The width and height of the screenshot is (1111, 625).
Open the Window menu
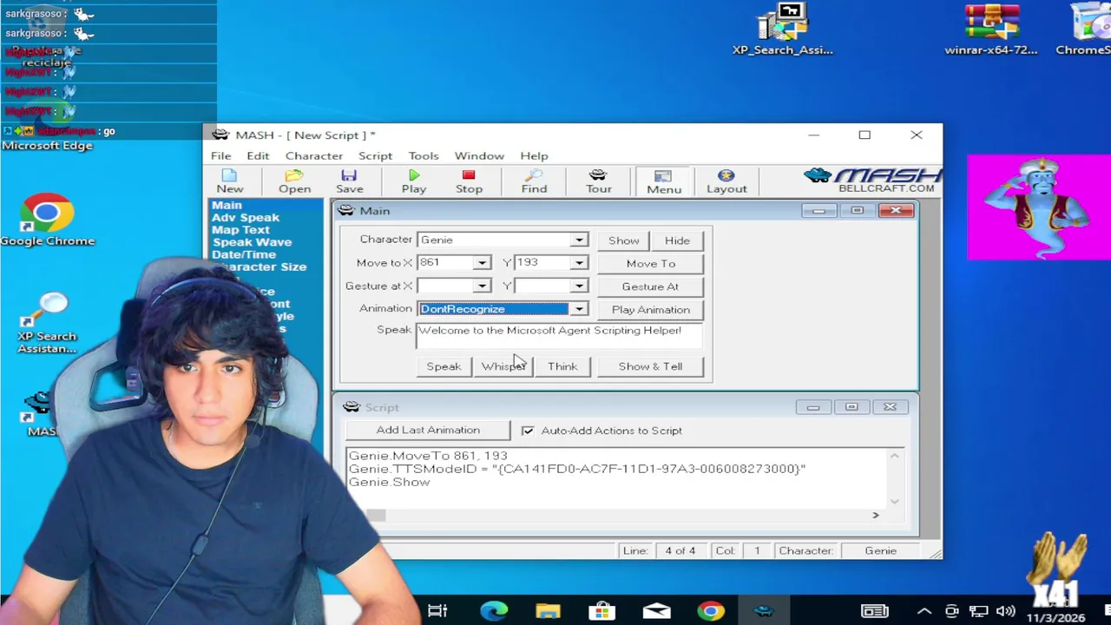click(479, 155)
